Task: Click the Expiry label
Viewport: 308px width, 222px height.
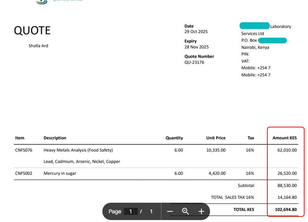Action: pos(190,41)
